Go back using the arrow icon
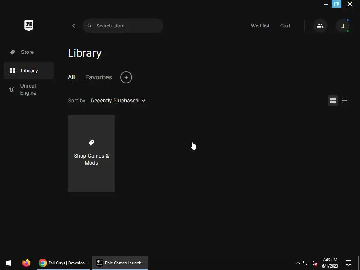Image resolution: width=360 pixels, height=270 pixels. tap(73, 26)
